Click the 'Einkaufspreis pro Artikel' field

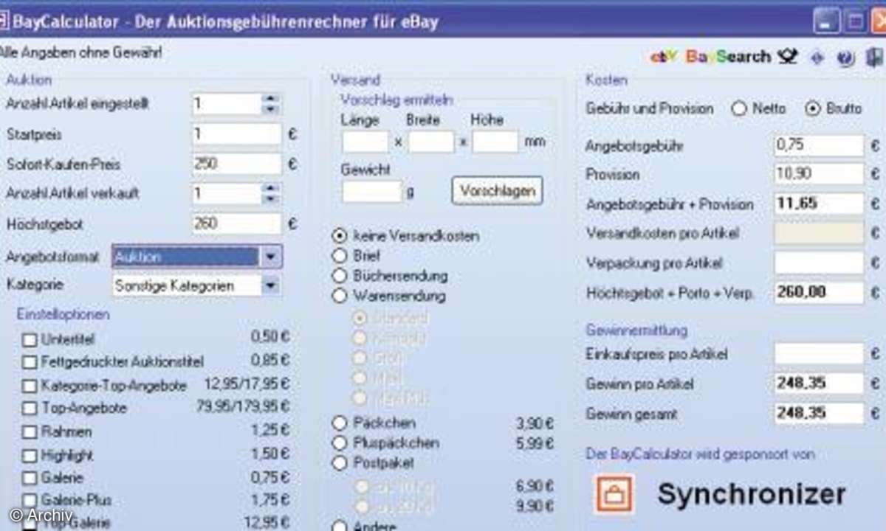819,354
